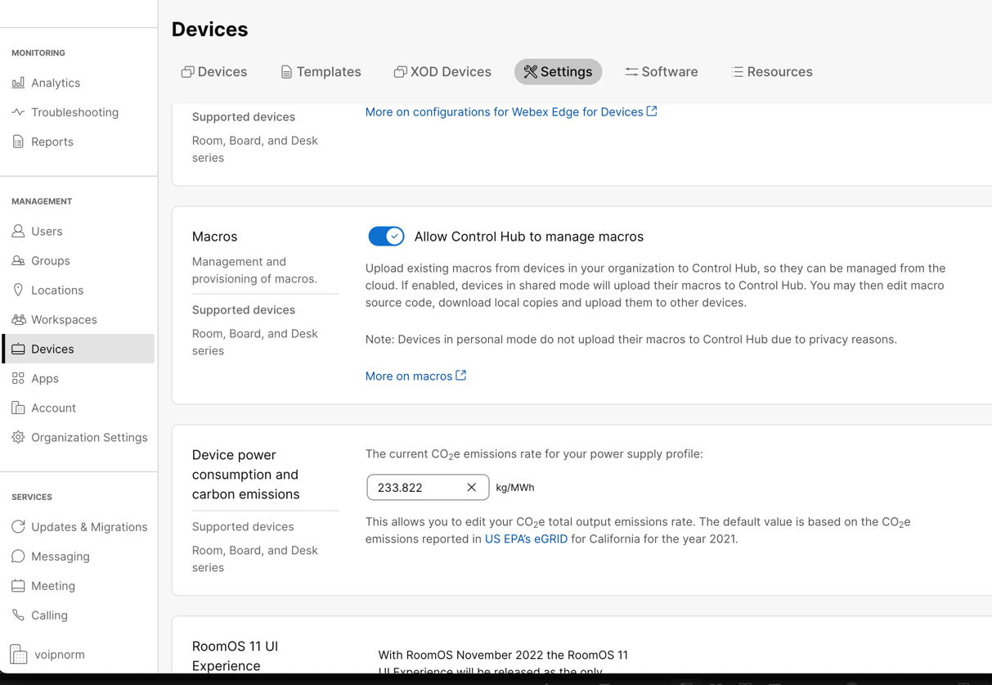Disable Allow Control Hub to manage macros
The width and height of the screenshot is (992, 685).
[386, 237]
